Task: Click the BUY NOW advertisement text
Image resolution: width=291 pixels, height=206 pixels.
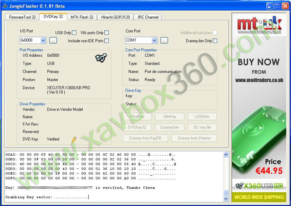Action: (259, 62)
